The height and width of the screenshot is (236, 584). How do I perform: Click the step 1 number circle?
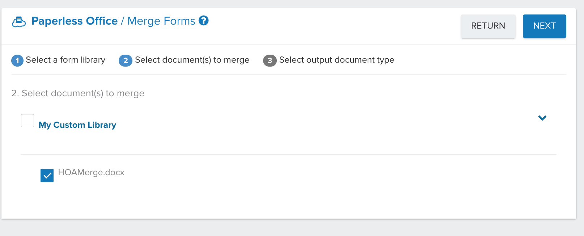[17, 60]
